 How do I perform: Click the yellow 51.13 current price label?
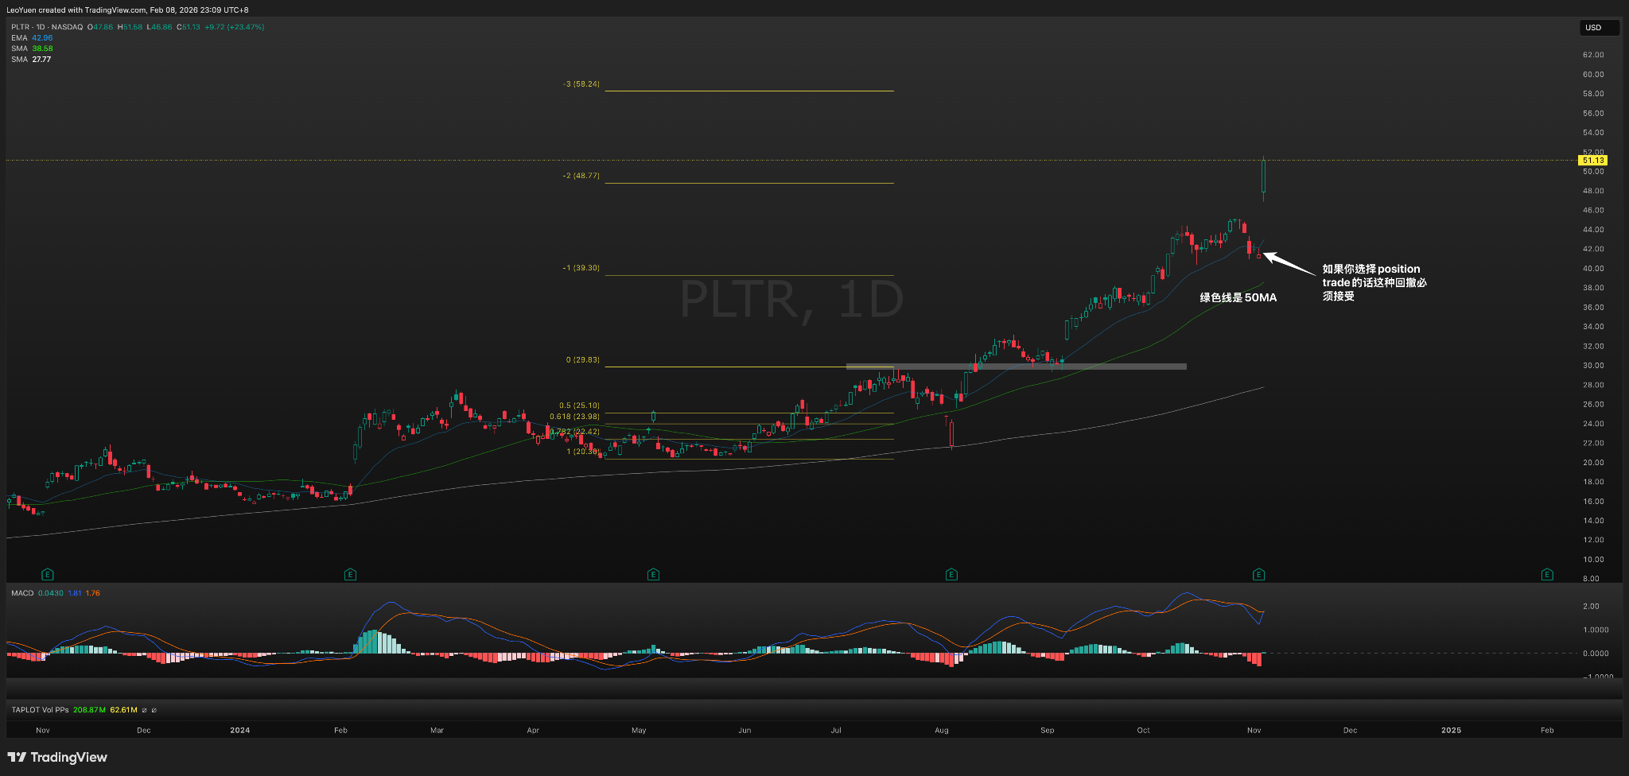(1593, 161)
